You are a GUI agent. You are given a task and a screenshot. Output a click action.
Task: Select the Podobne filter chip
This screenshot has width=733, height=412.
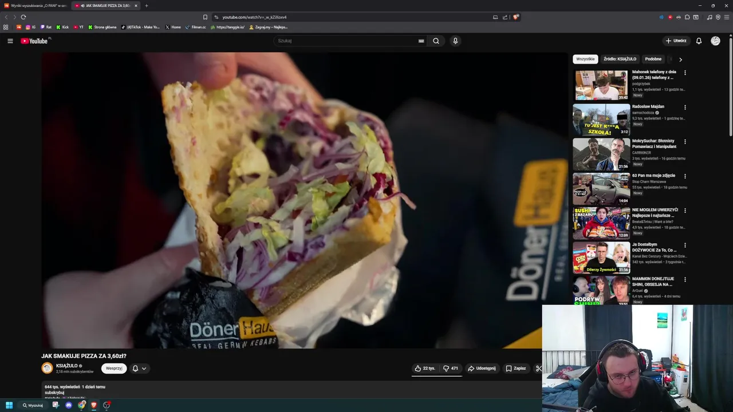coord(653,59)
